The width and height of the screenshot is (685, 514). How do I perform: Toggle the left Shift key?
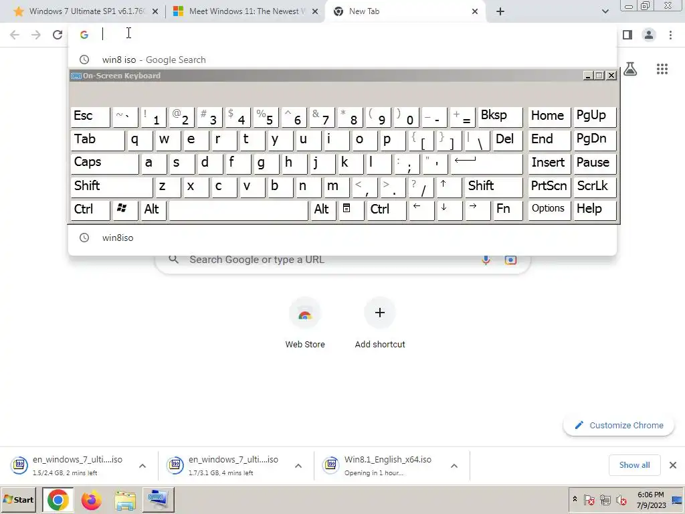(112, 187)
